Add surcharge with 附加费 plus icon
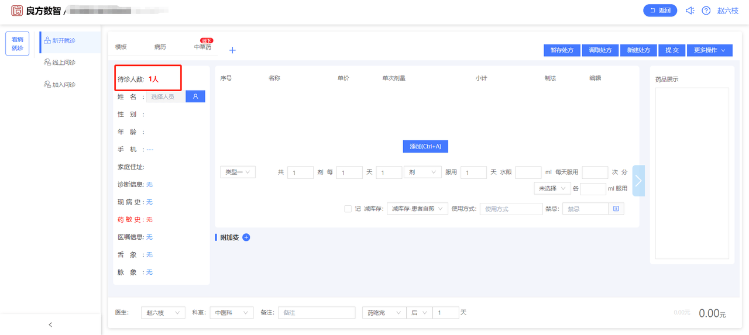 click(x=246, y=237)
